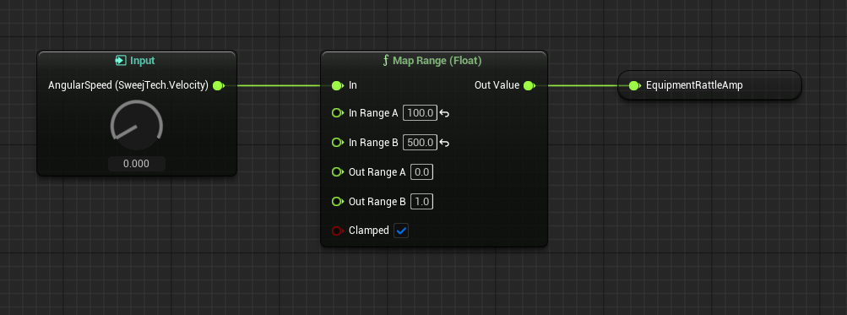This screenshot has height=315, width=847.
Task: Click the Map Range 'In' input pin
Action: point(338,85)
